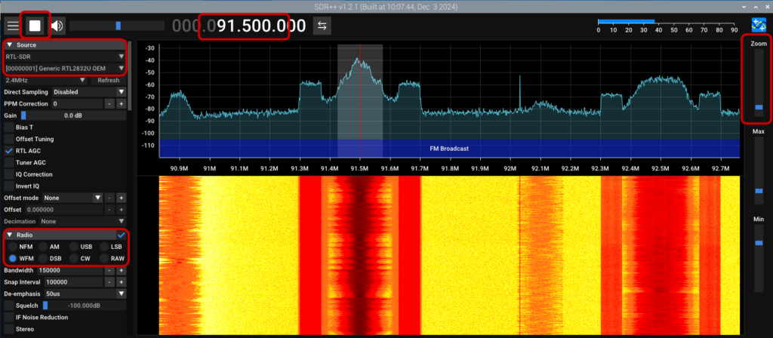Increase Snap Interval with plus button
The image size is (773, 338).
click(x=121, y=281)
